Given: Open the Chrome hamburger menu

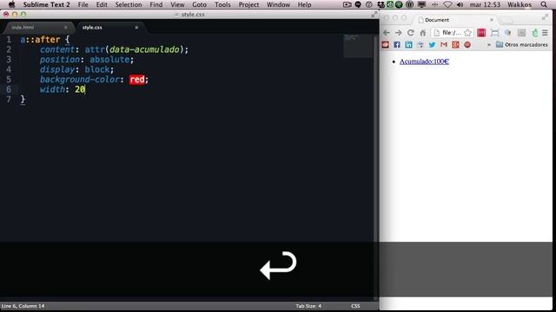Looking at the screenshot, I should pos(545,33).
